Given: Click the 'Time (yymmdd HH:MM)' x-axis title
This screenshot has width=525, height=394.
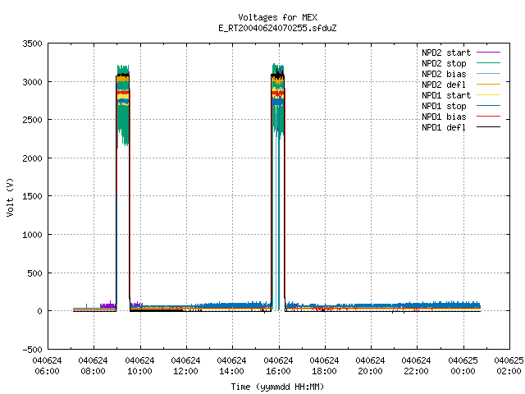Looking at the screenshot, I should click(x=277, y=387).
